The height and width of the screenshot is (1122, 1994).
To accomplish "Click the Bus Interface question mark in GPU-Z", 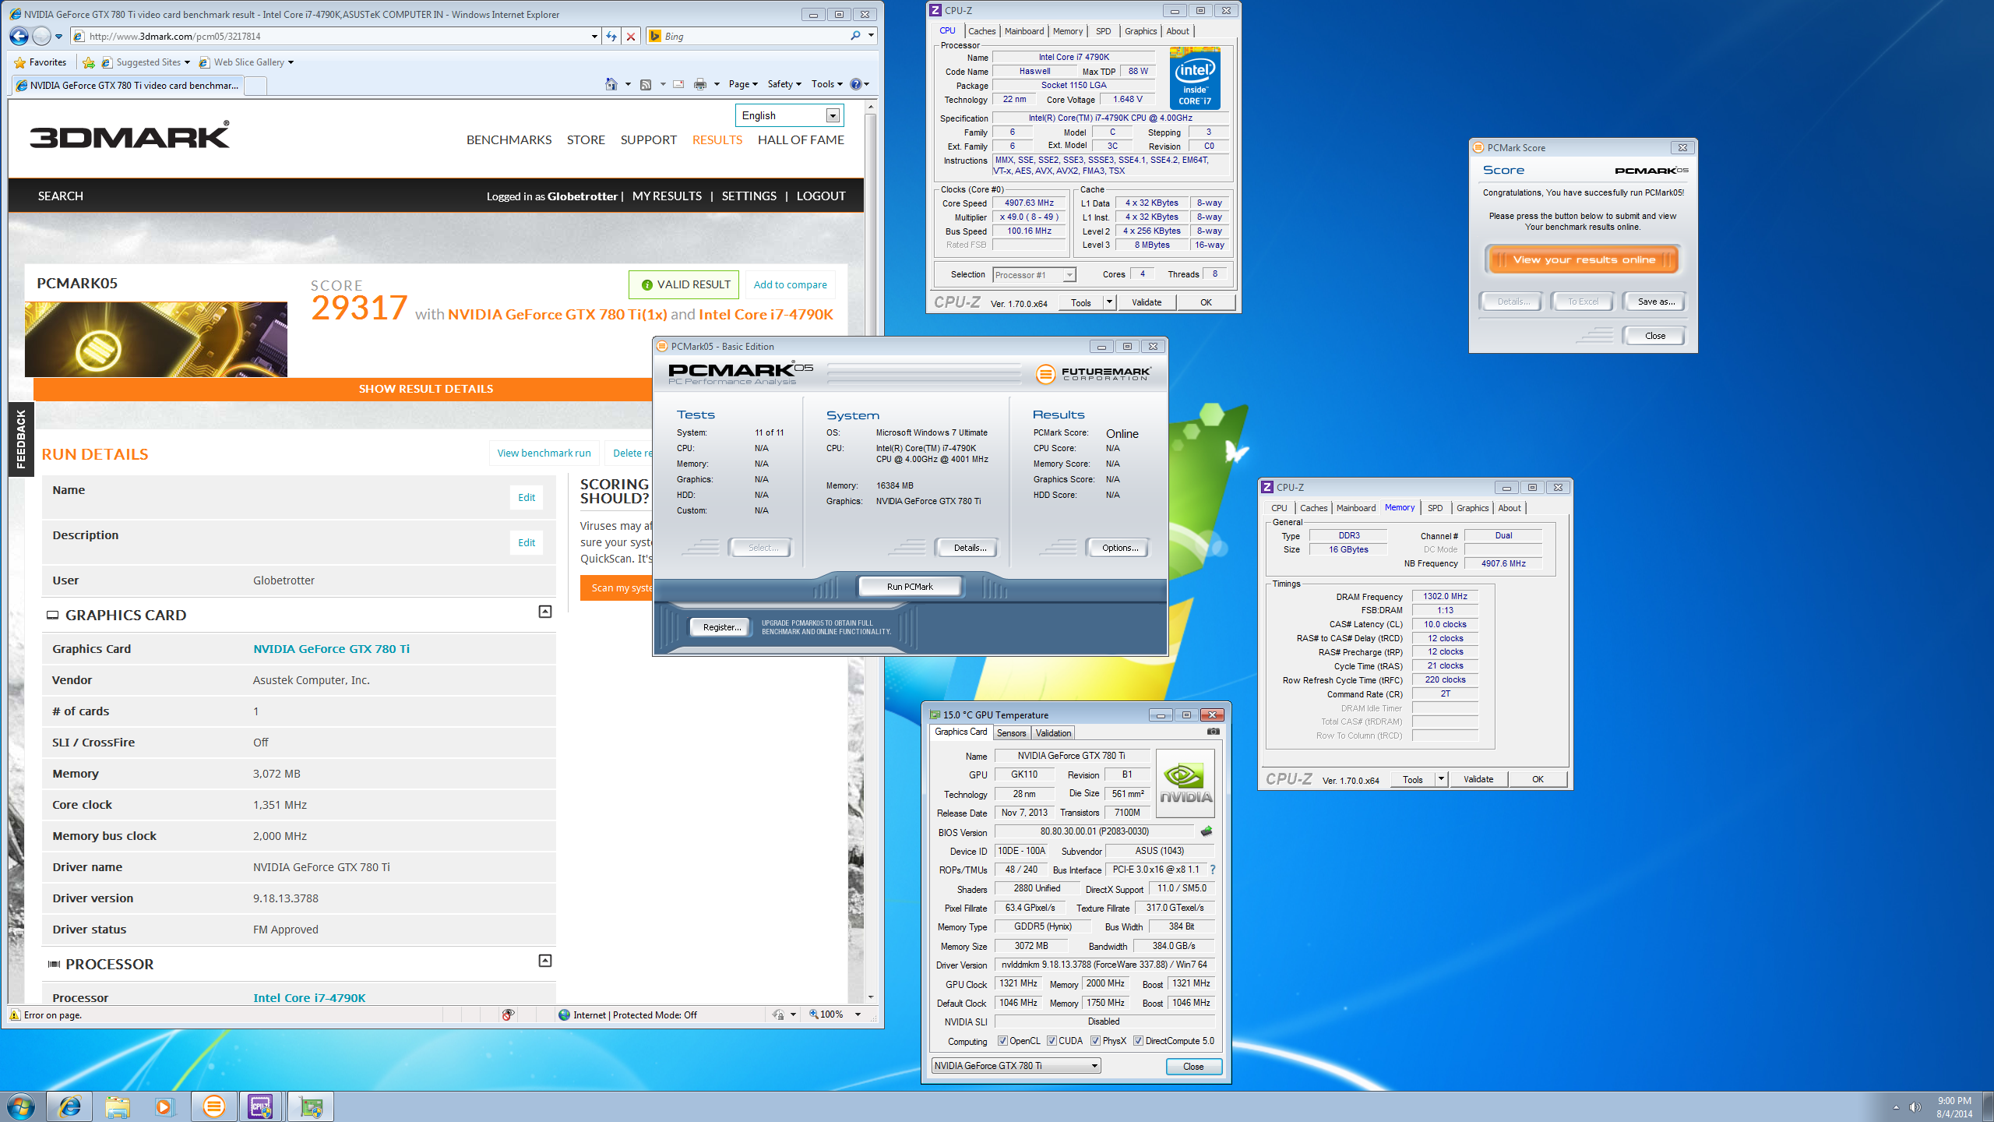I will click(x=1212, y=870).
